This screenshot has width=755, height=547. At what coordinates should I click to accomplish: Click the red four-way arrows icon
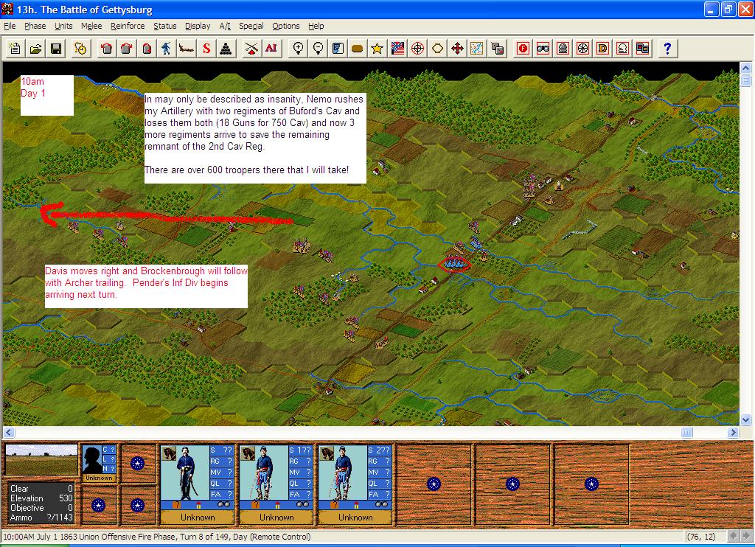click(457, 48)
